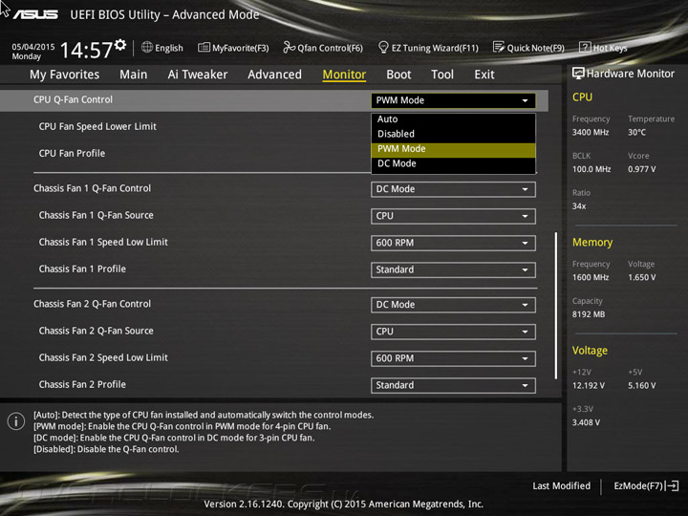Select Chassis Fan 1 Speed Low Limit label

pos(103,242)
